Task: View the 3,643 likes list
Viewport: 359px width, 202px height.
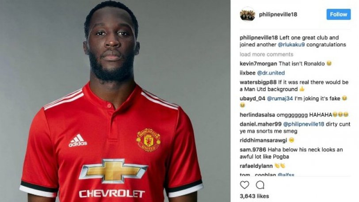Action: click(x=254, y=196)
